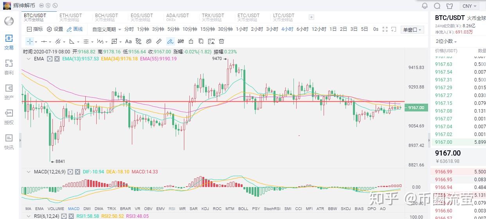Select the 15分钟 timeframe
This screenshot has height=219, width=486.
pos(207,29)
